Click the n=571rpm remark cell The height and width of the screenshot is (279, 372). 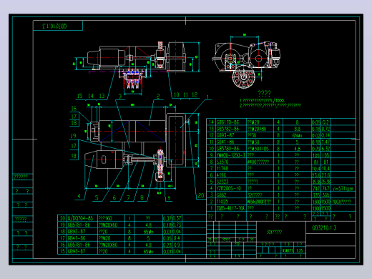(x=343, y=189)
